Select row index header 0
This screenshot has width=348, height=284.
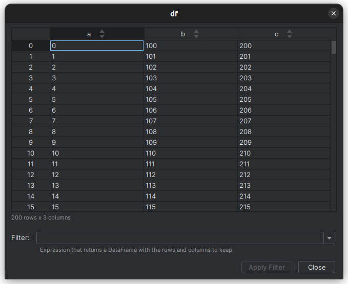pos(31,46)
